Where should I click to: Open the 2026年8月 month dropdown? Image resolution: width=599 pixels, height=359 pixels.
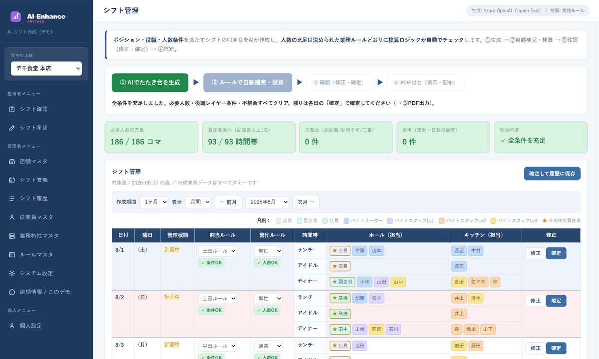coord(267,202)
